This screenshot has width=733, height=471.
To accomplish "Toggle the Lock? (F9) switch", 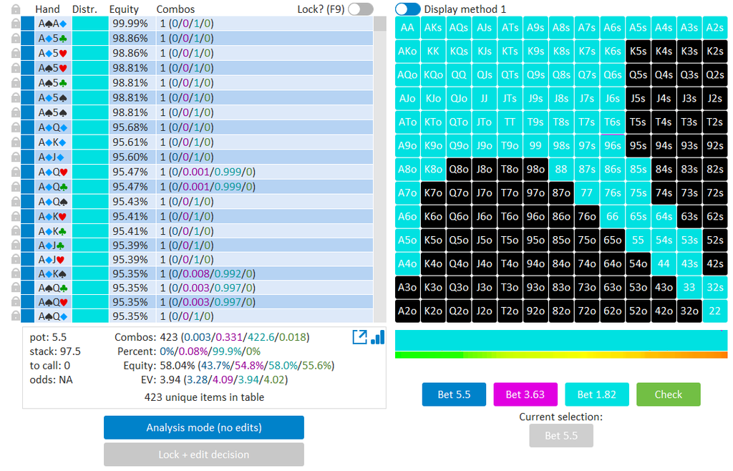I will 361,9.
